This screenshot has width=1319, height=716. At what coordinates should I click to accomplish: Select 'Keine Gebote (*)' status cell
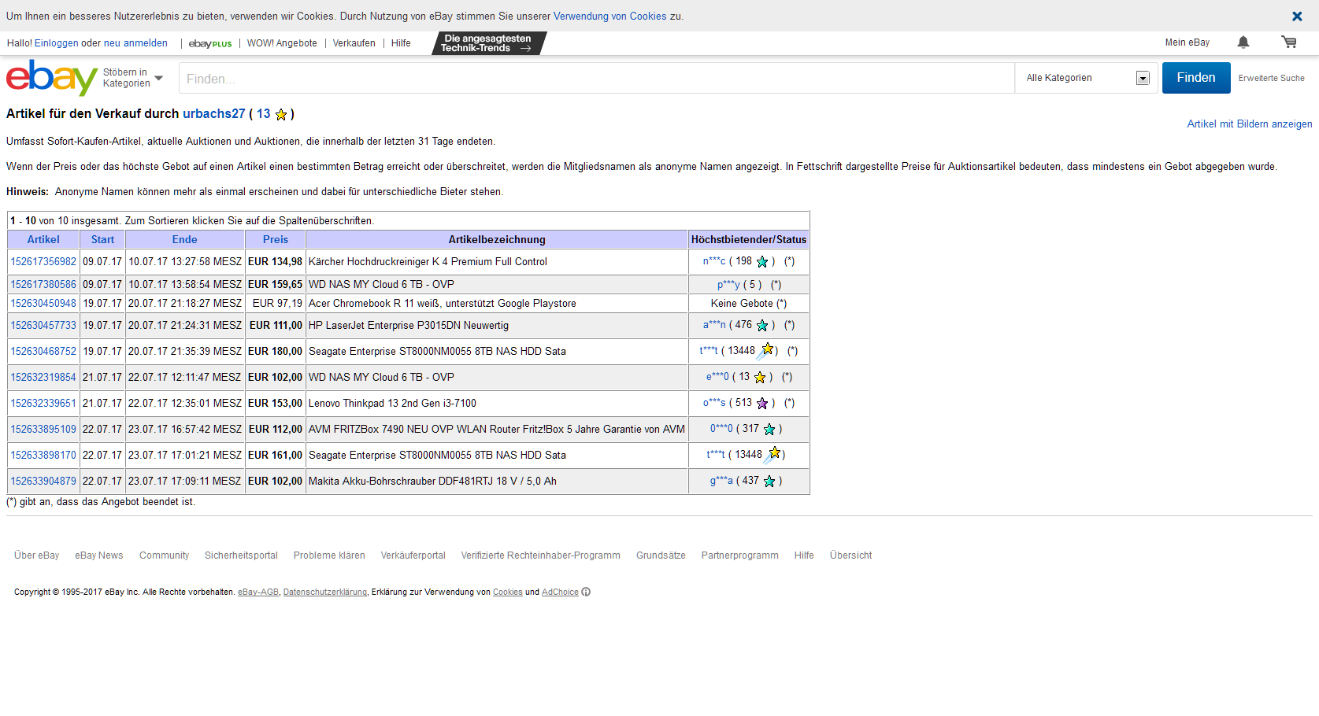(749, 304)
